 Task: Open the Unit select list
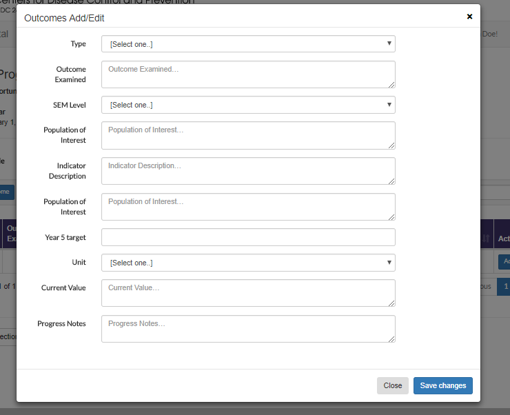[x=248, y=263]
